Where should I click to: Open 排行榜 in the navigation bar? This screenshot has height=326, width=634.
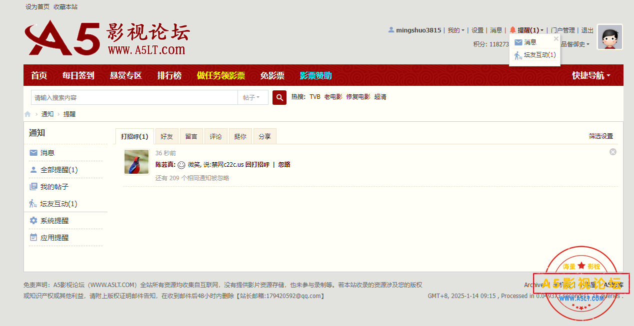tap(169, 75)
